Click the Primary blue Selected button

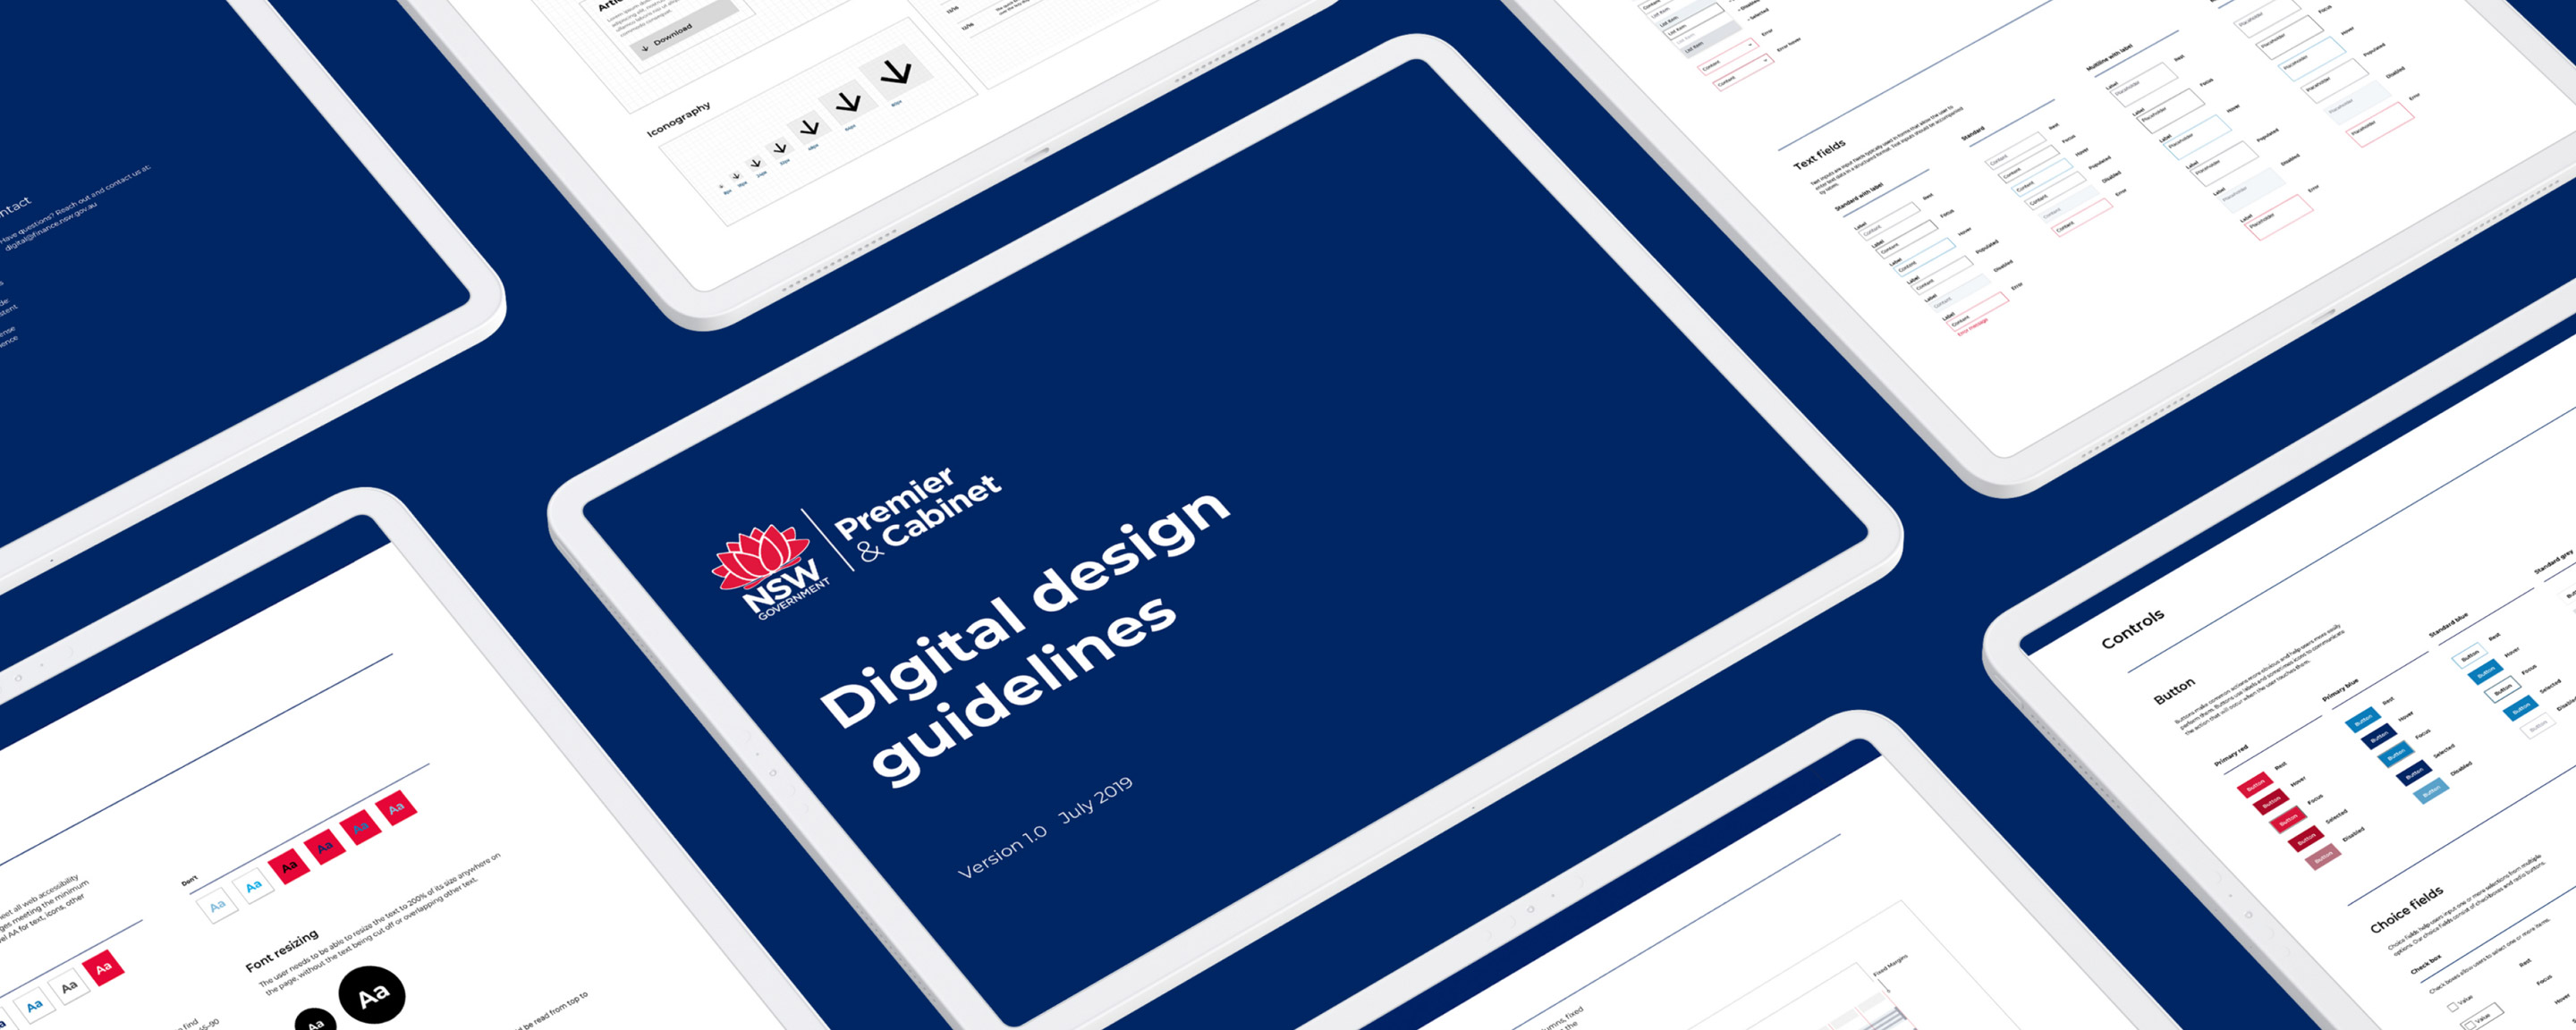[2414, 773]
